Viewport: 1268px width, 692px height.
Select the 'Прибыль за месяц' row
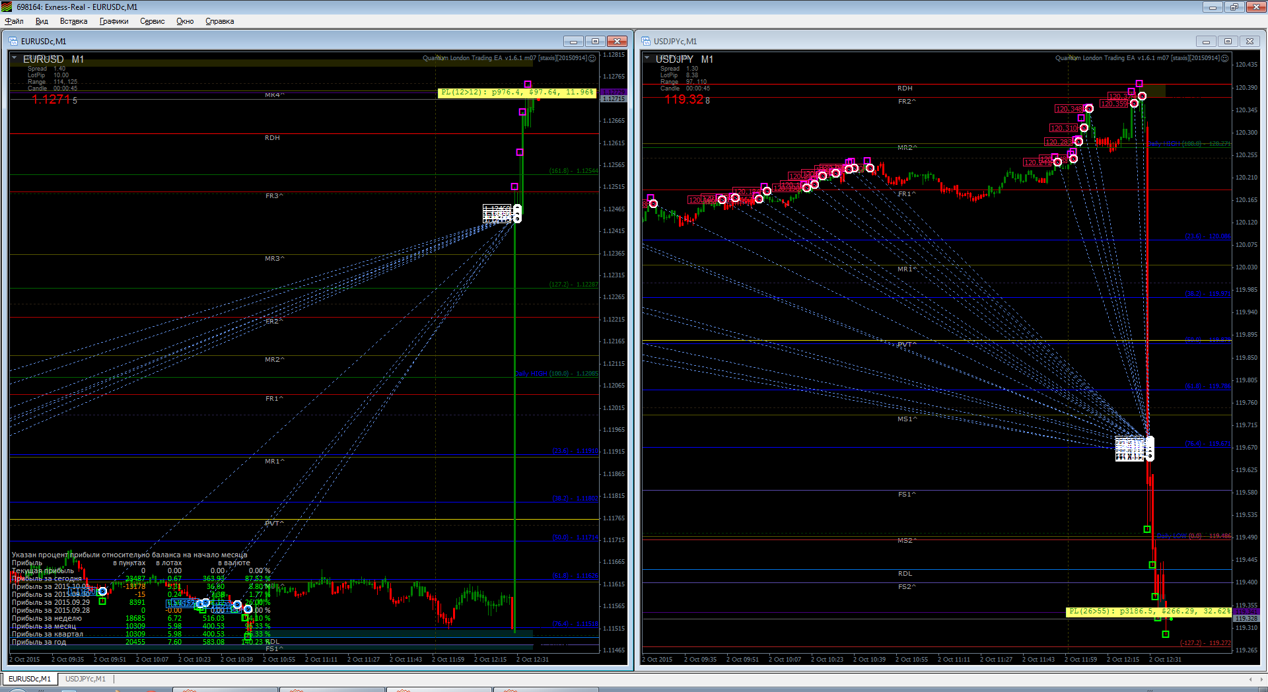tap(141, 626)
